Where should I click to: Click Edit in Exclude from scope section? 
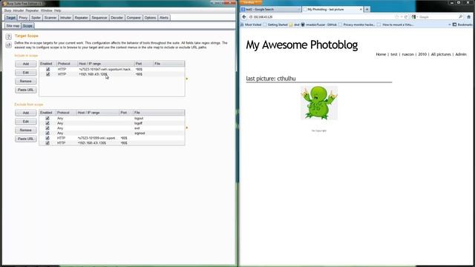(26, 122)
